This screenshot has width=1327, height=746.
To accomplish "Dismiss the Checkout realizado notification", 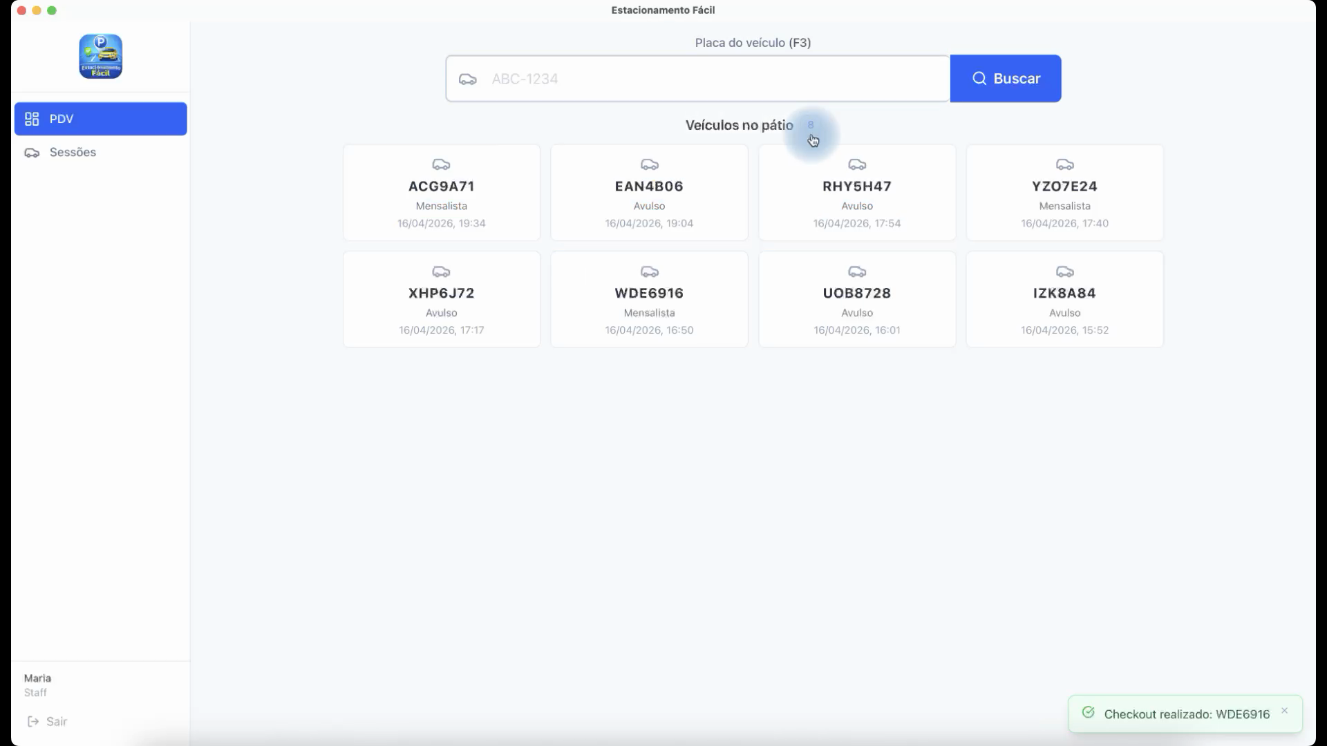I will [x=1284, y=711].
